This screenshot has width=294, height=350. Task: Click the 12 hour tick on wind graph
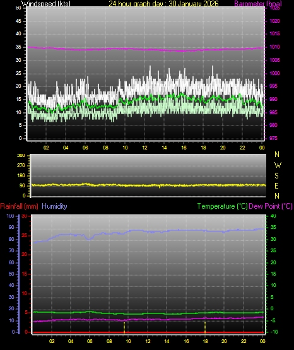(144, 148)
